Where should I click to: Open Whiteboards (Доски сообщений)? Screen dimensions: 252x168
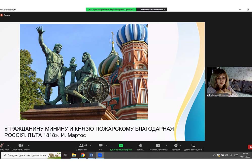[193, 146]
